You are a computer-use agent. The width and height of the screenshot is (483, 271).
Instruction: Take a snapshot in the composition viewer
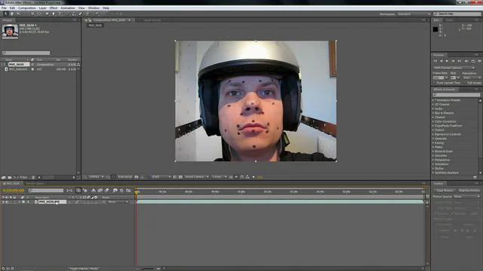pyautogui.click(x=136, y=177)
